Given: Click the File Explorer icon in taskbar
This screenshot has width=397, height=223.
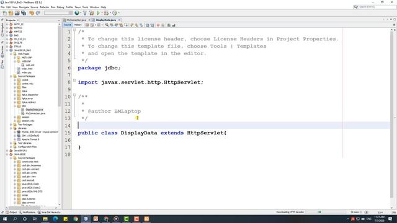Looking at the screenshot, I should (45, 219).
